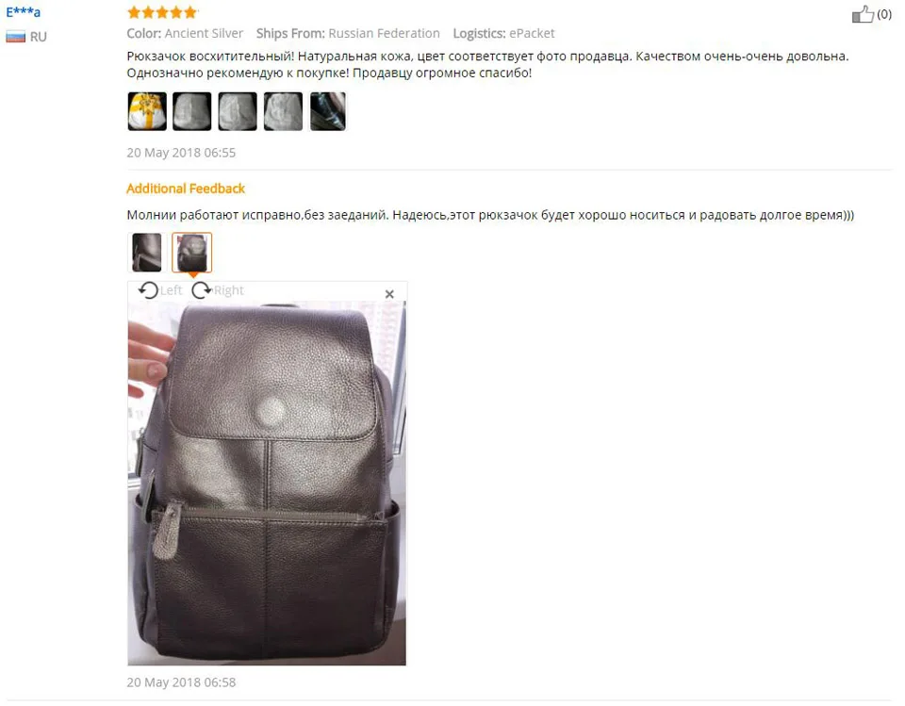
Task: Click reviewer name E***a
Action: 23,11
